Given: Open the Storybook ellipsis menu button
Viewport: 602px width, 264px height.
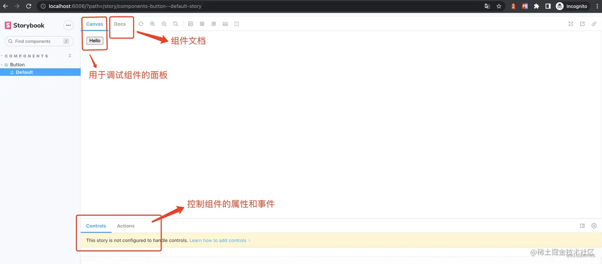Looking at the screenshot, I should pos(68,25).
